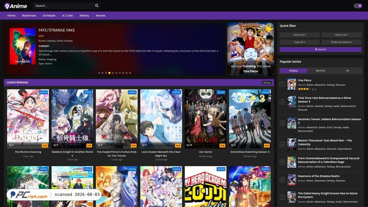Click From Overshadowed to Overpowered thumbnail

click(292, 162)
